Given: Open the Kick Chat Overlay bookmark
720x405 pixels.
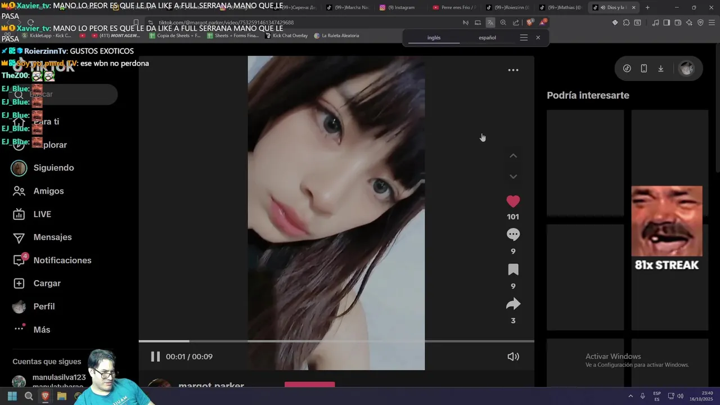Looking at the screenshot, I should click(286, 35).
